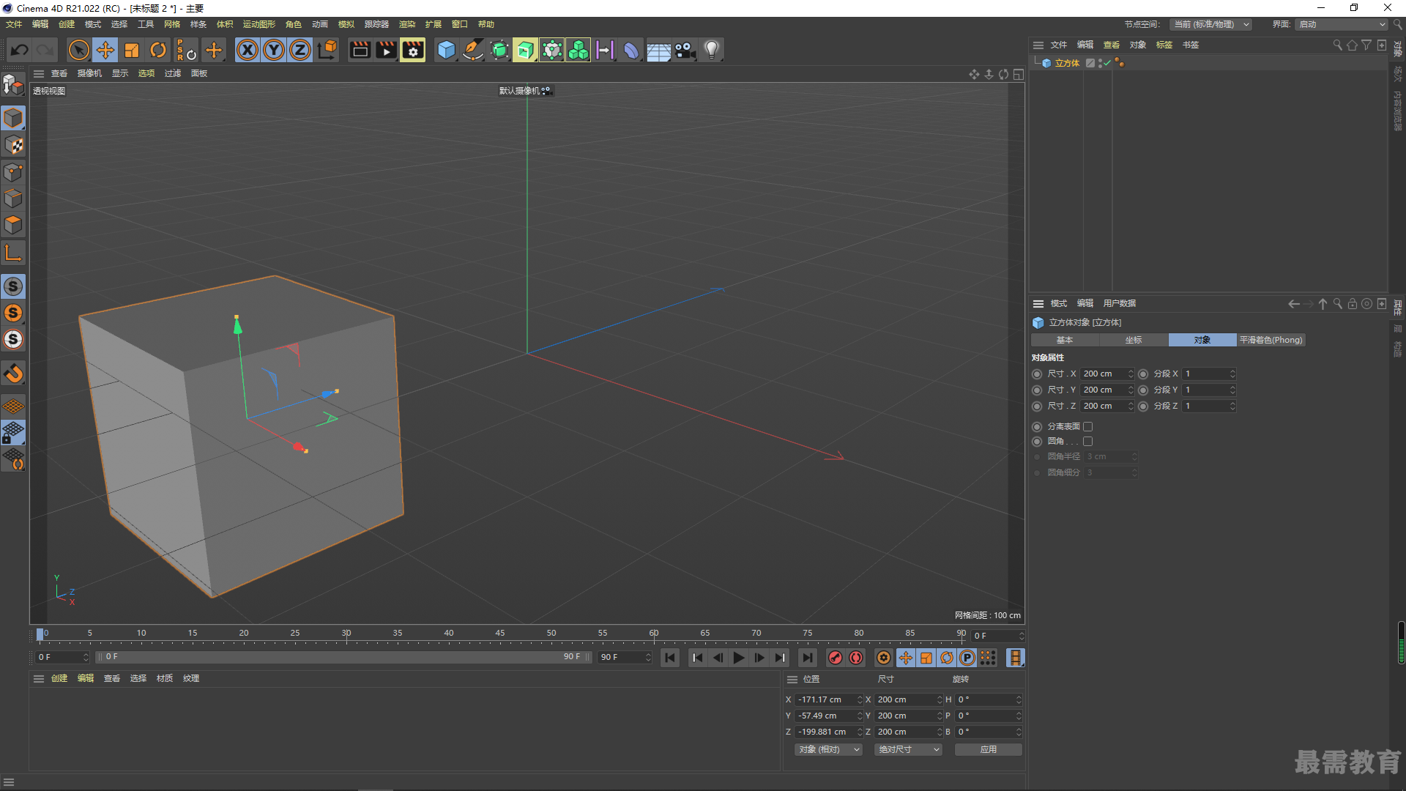The image size is (1406, 791).
Task: Select the Scale tool
Action: (132, 50)
